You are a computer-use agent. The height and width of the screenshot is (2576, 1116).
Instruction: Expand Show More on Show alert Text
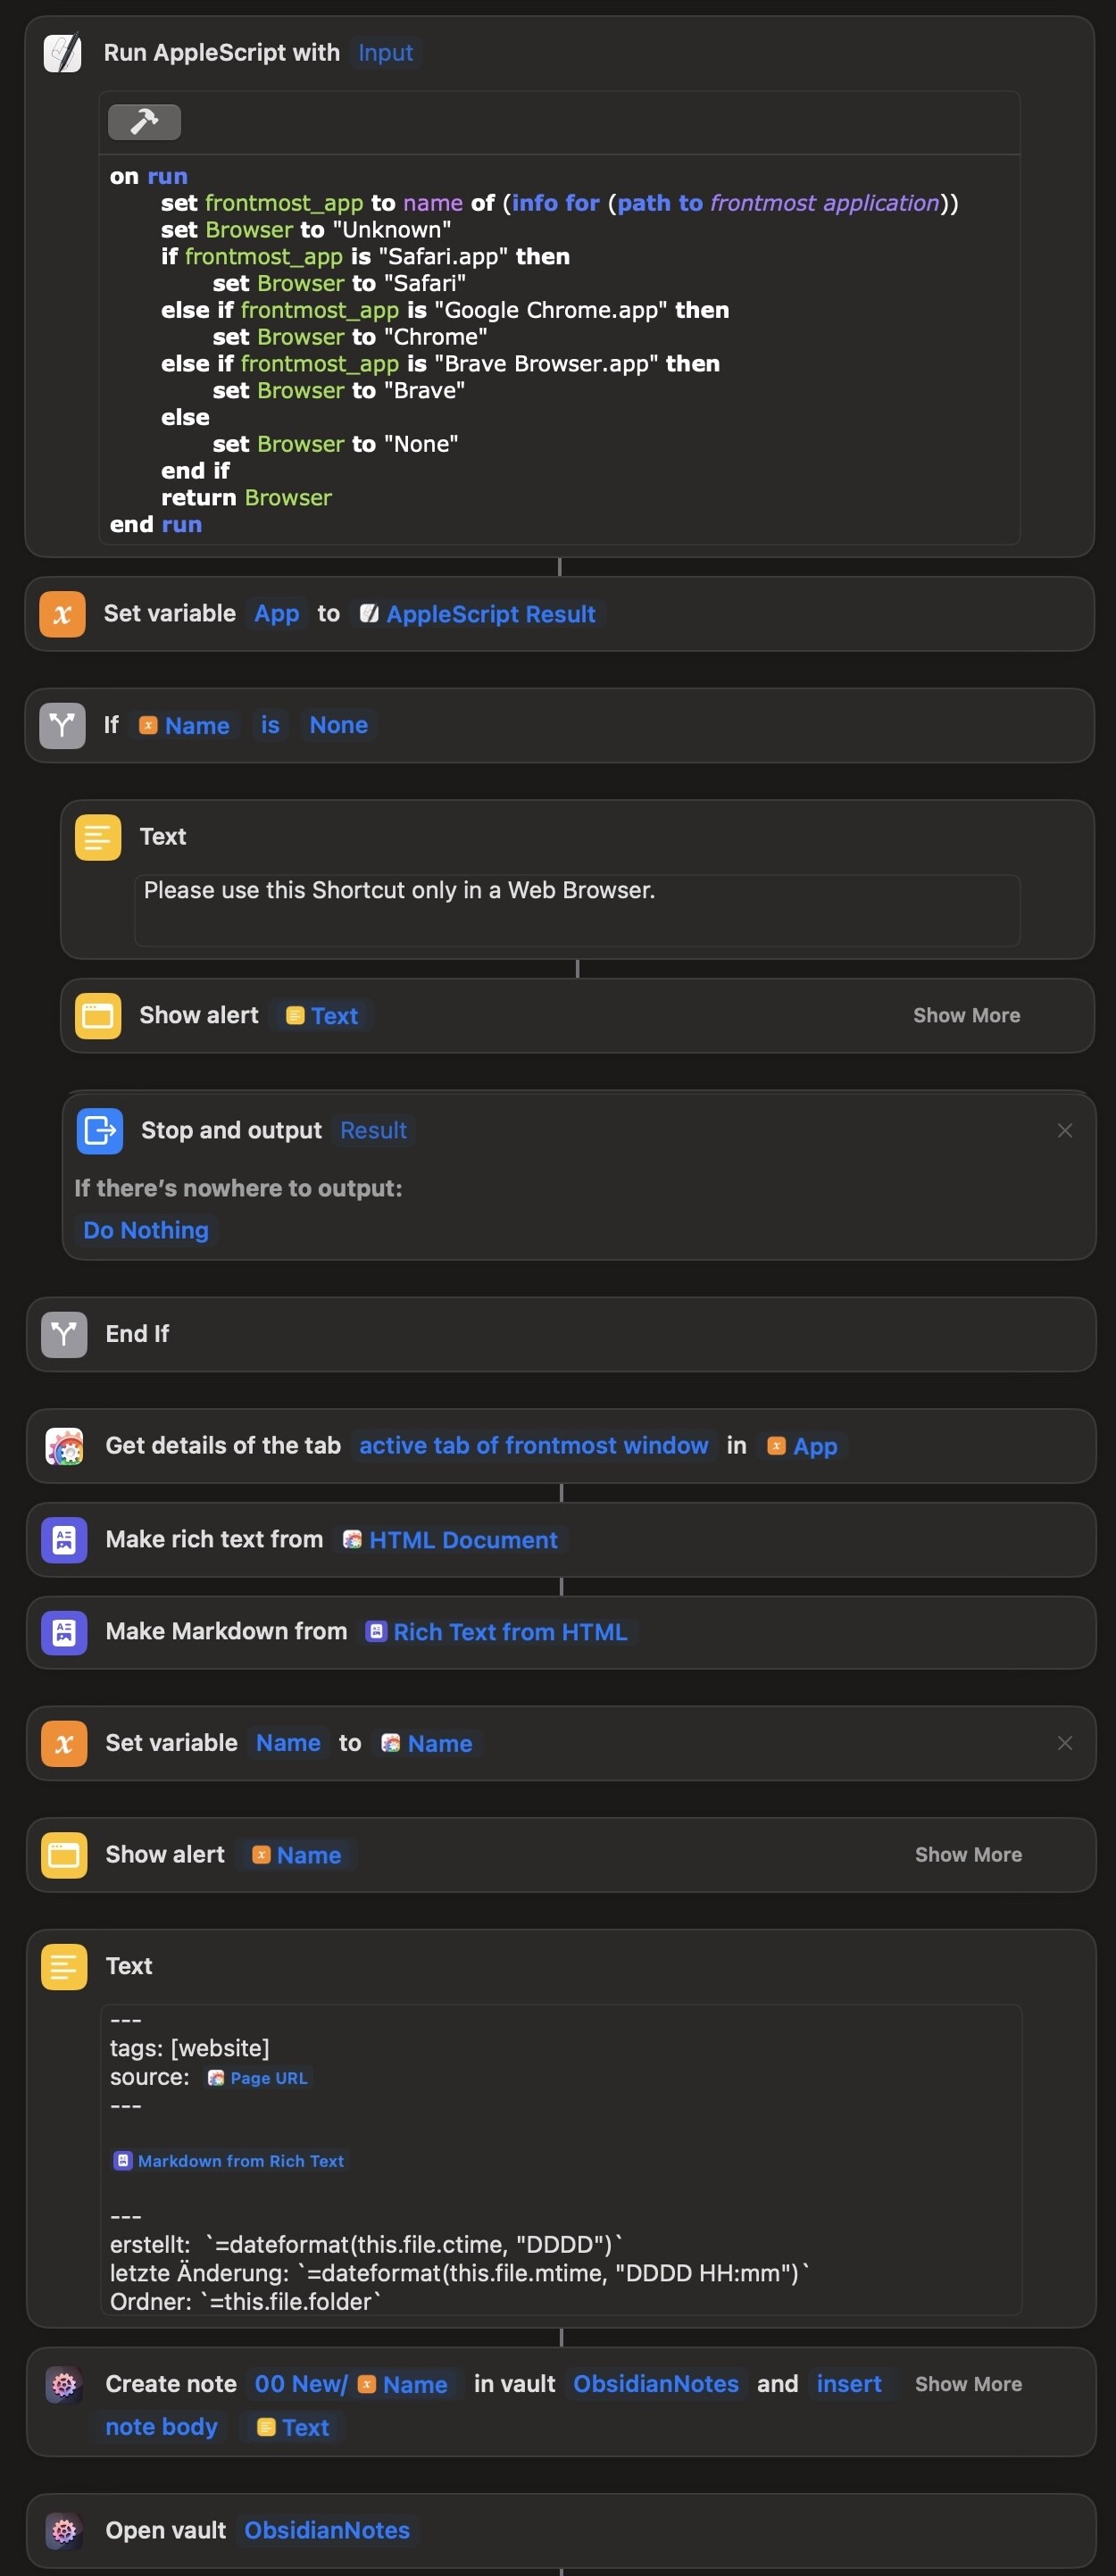coord(966,1016)
